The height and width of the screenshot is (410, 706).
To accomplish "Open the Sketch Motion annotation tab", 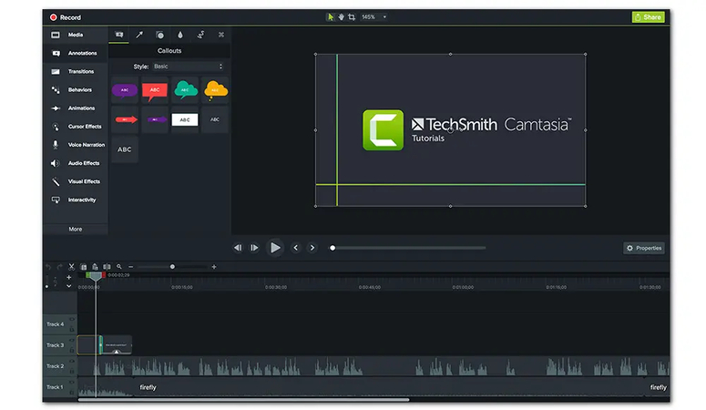I will 200,35.
